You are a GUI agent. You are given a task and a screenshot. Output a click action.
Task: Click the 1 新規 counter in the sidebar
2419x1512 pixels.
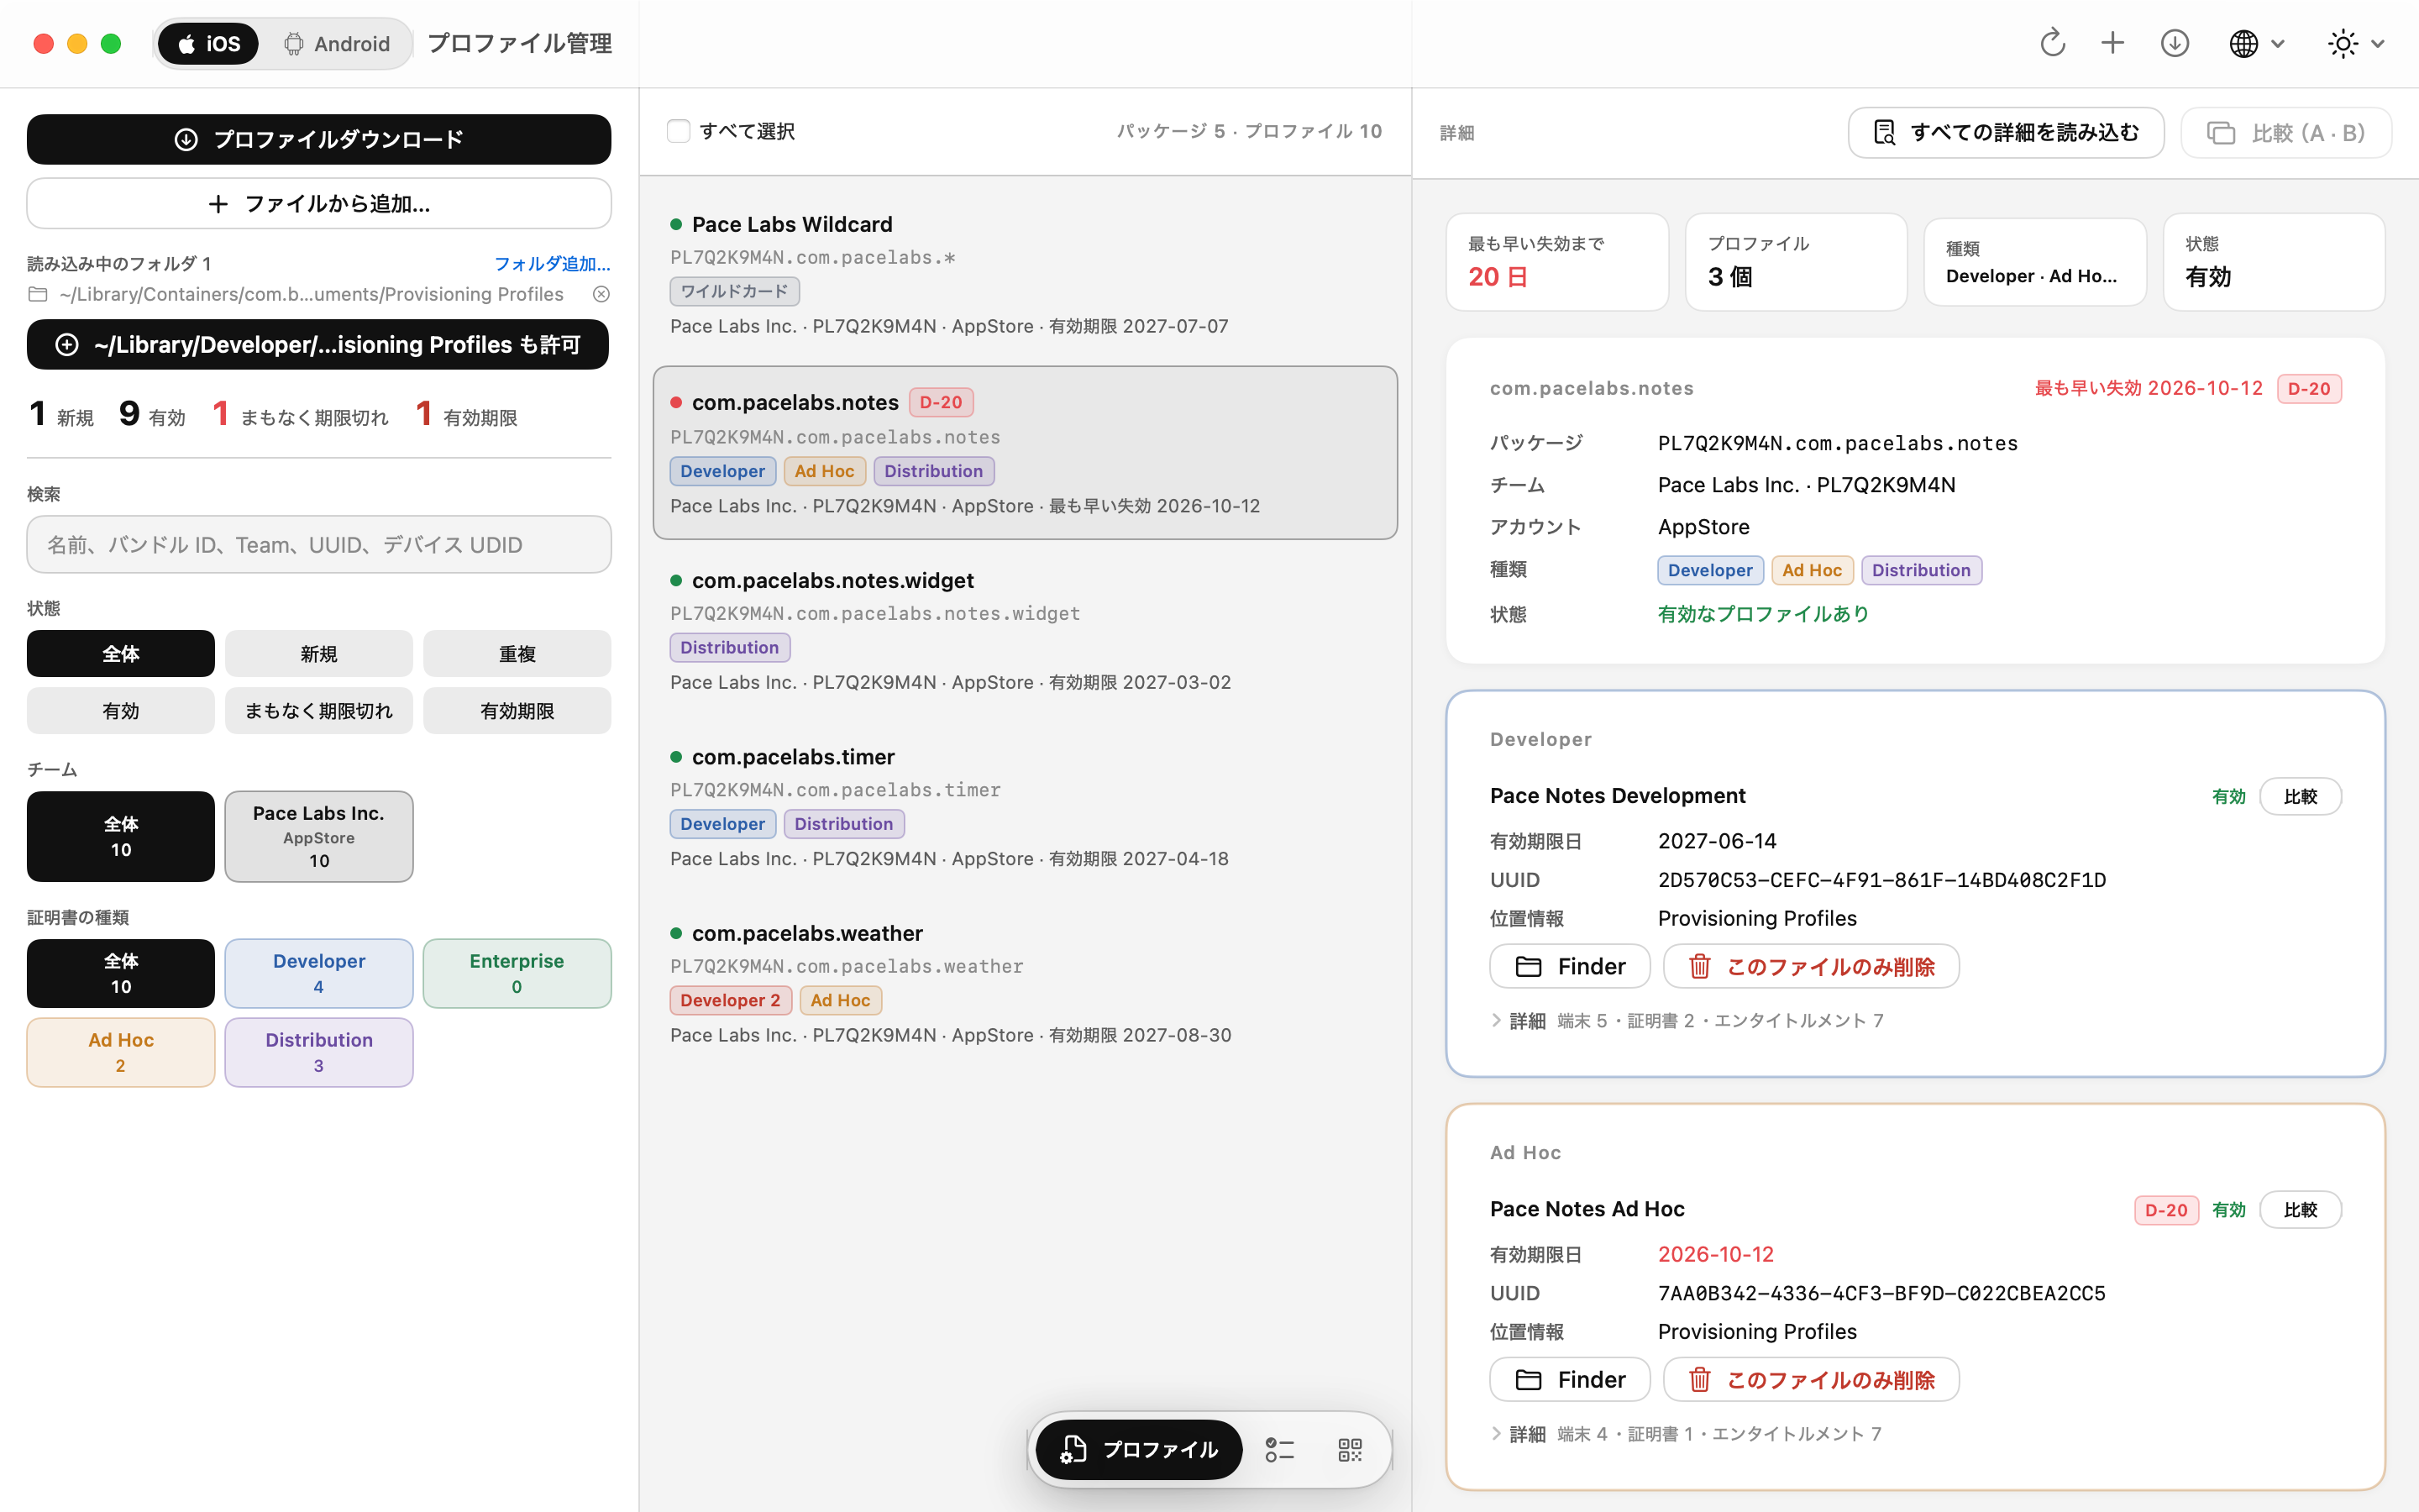(61, 414)
